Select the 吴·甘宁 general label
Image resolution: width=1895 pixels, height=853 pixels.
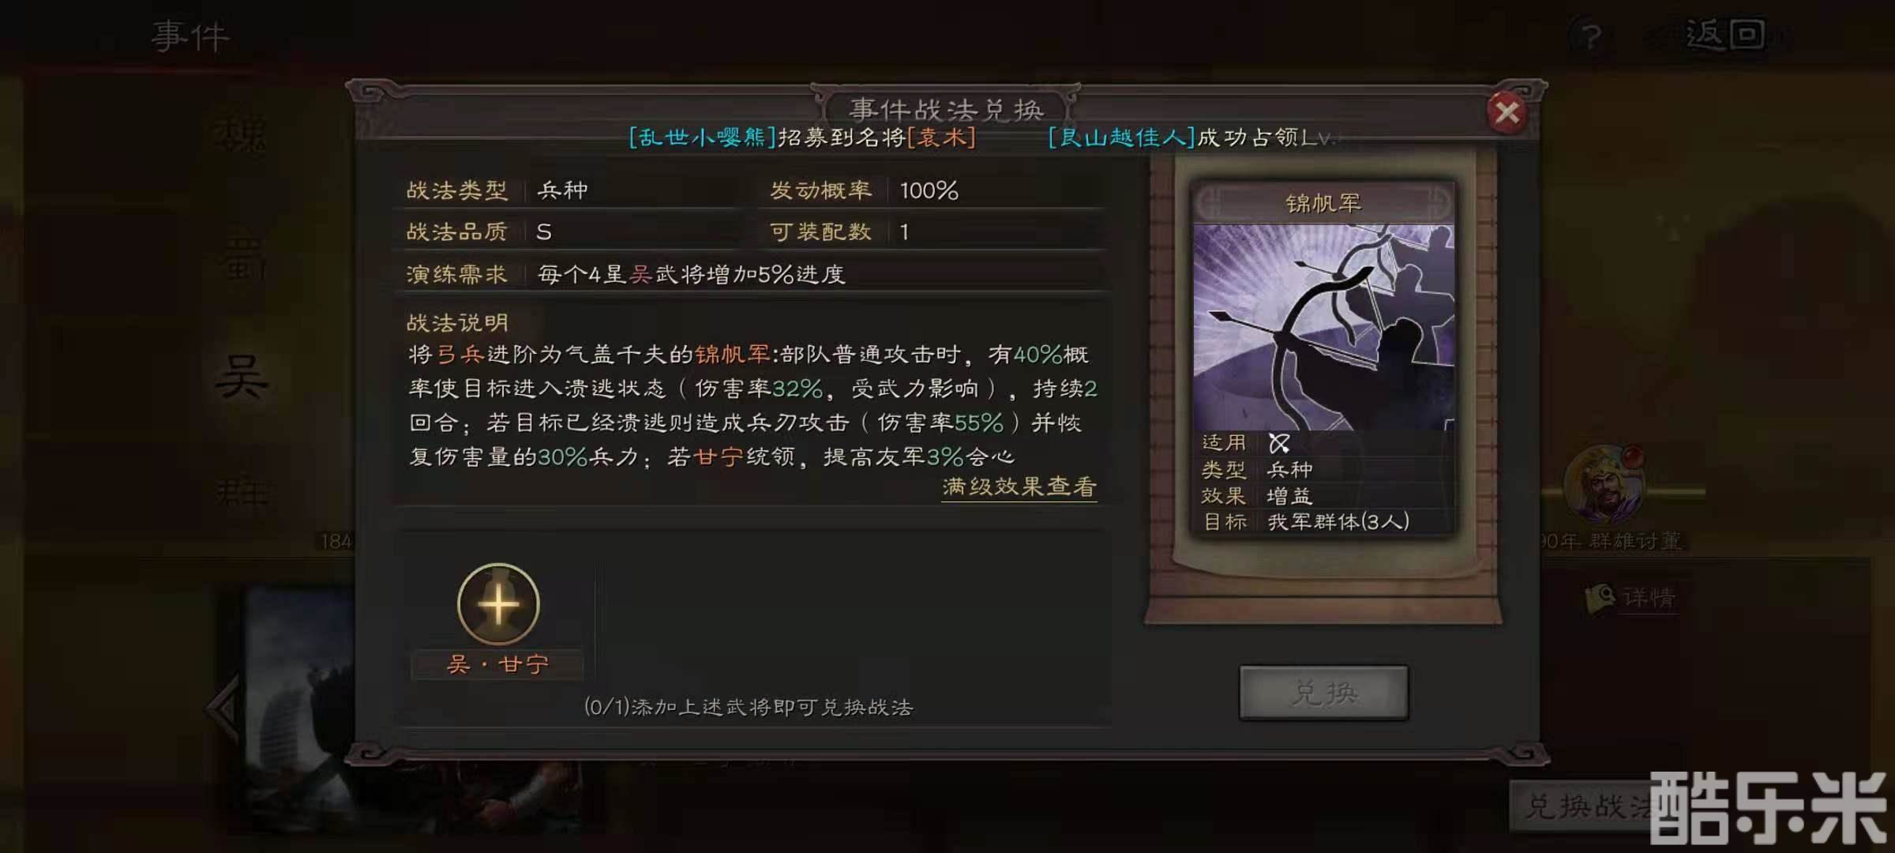tap(497, 664)
